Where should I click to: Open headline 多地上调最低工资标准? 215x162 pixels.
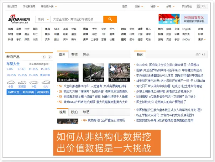tap(164, 92)
